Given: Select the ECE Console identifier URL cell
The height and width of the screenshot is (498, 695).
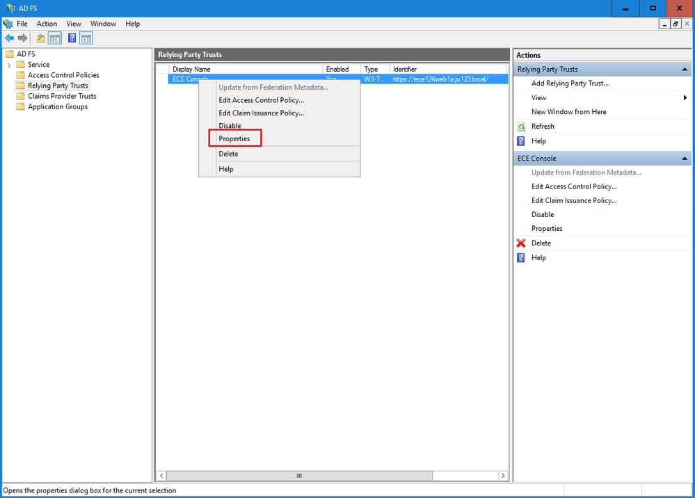Looking at the screenshot, I should click(440, 79).
